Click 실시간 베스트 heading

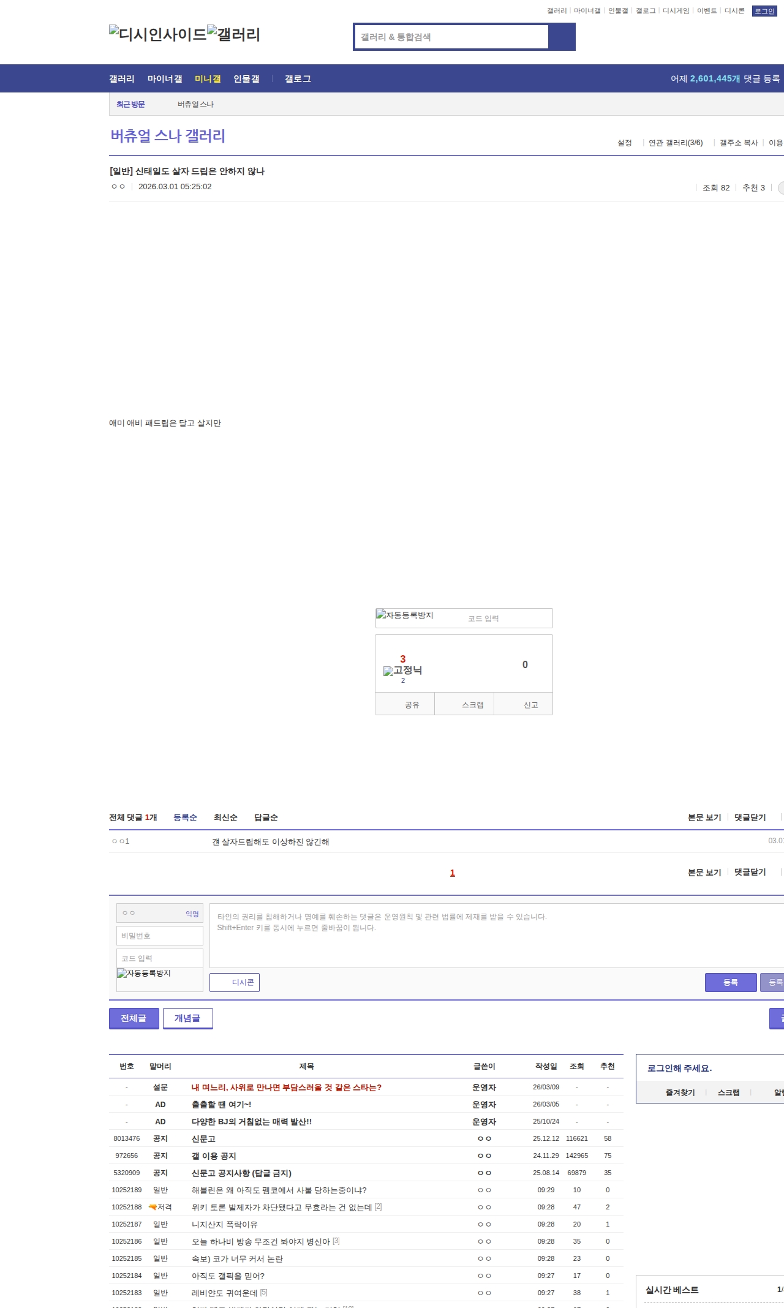(x=672, y=1290)
